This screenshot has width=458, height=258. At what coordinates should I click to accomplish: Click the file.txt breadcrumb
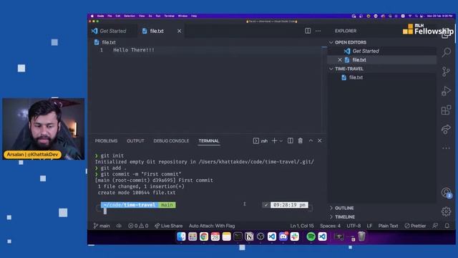(x=105, y=42)
